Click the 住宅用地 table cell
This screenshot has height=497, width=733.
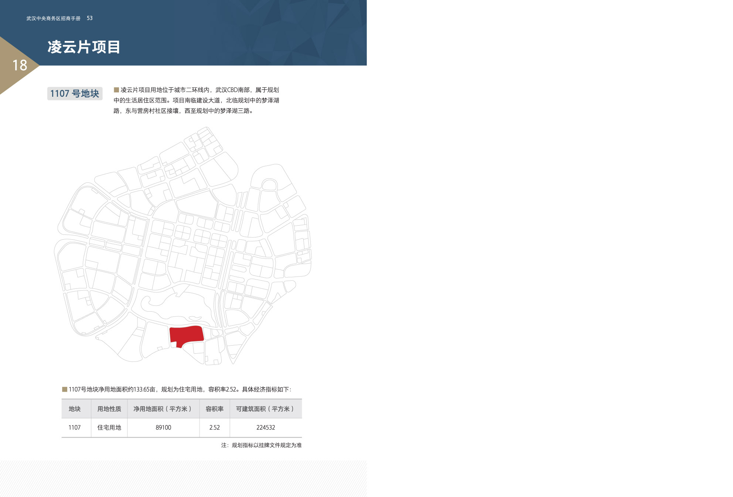[109, 428]
